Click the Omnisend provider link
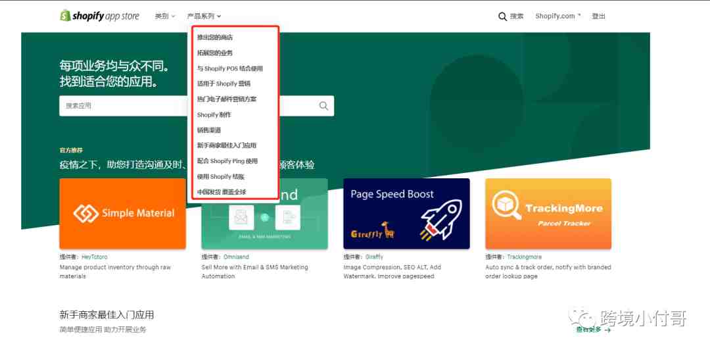This screenshot has width=710, height=350. click(x=237, y=257)
